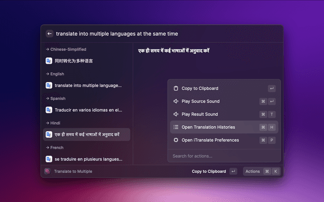Viewport: 324px width, 202px height.
Task: Select the French translation result row
Action: click(86, 159)
